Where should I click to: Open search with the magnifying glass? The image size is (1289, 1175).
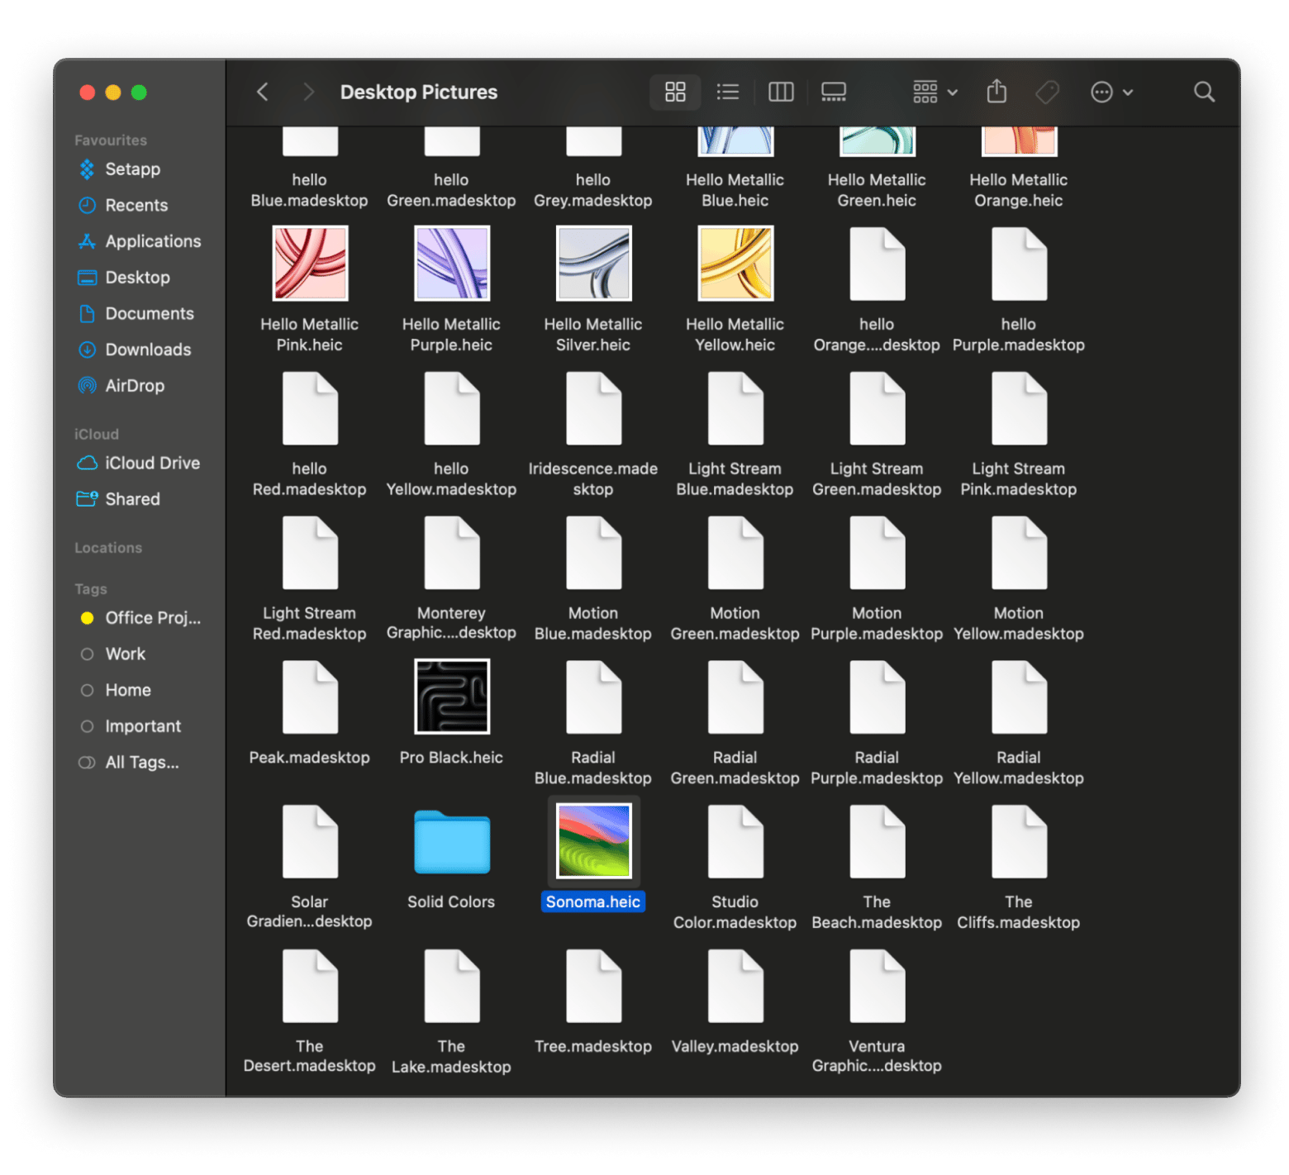[x=1204, y=92]
